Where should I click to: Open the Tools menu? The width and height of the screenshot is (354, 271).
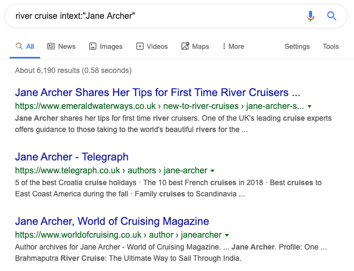pyautogui.click(x=331, y=46)
